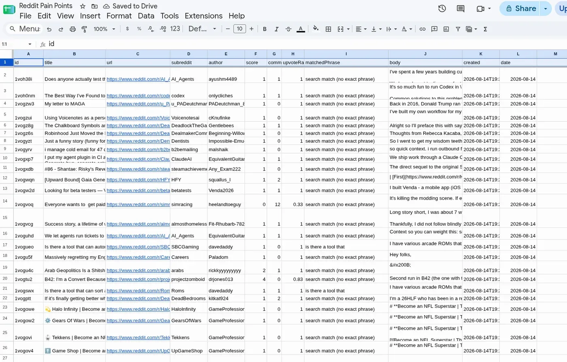The image size is (567, 362).
Task: Open the URL link in row 1vogzw3
Action: point(138,104)
